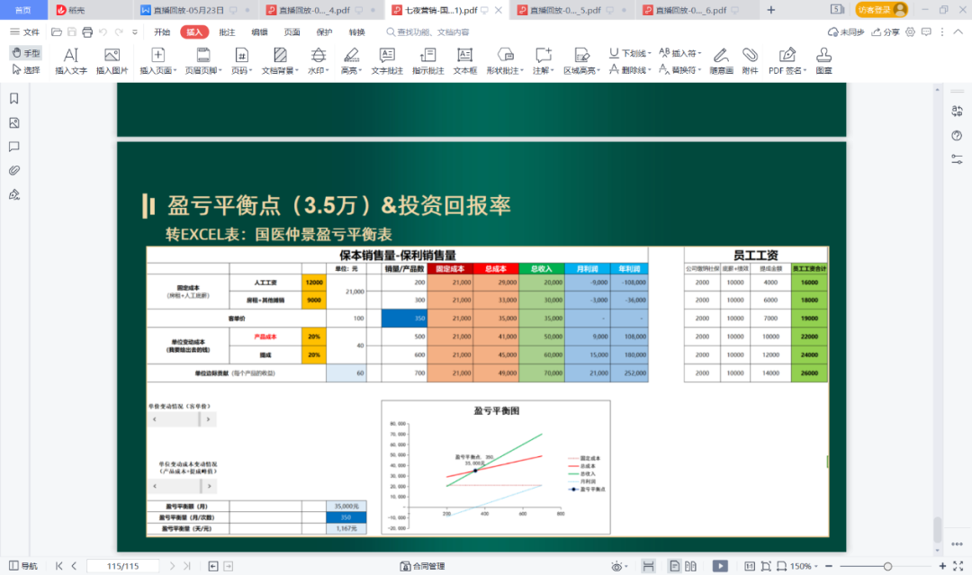Click the Not Synced (未同步) cloud button
This screenshot has height=575, width=972.
[x=846, y=31]
